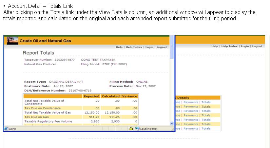Click the security padlock icon in status bar

point(131,129)
